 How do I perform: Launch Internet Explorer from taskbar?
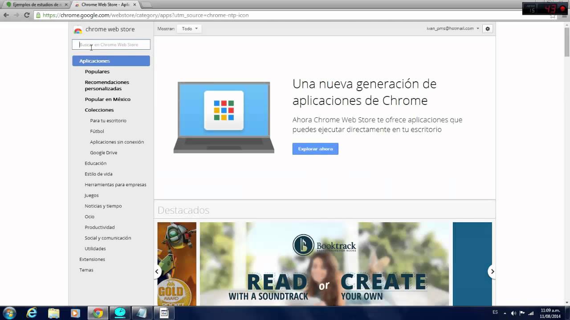point(32,313)
